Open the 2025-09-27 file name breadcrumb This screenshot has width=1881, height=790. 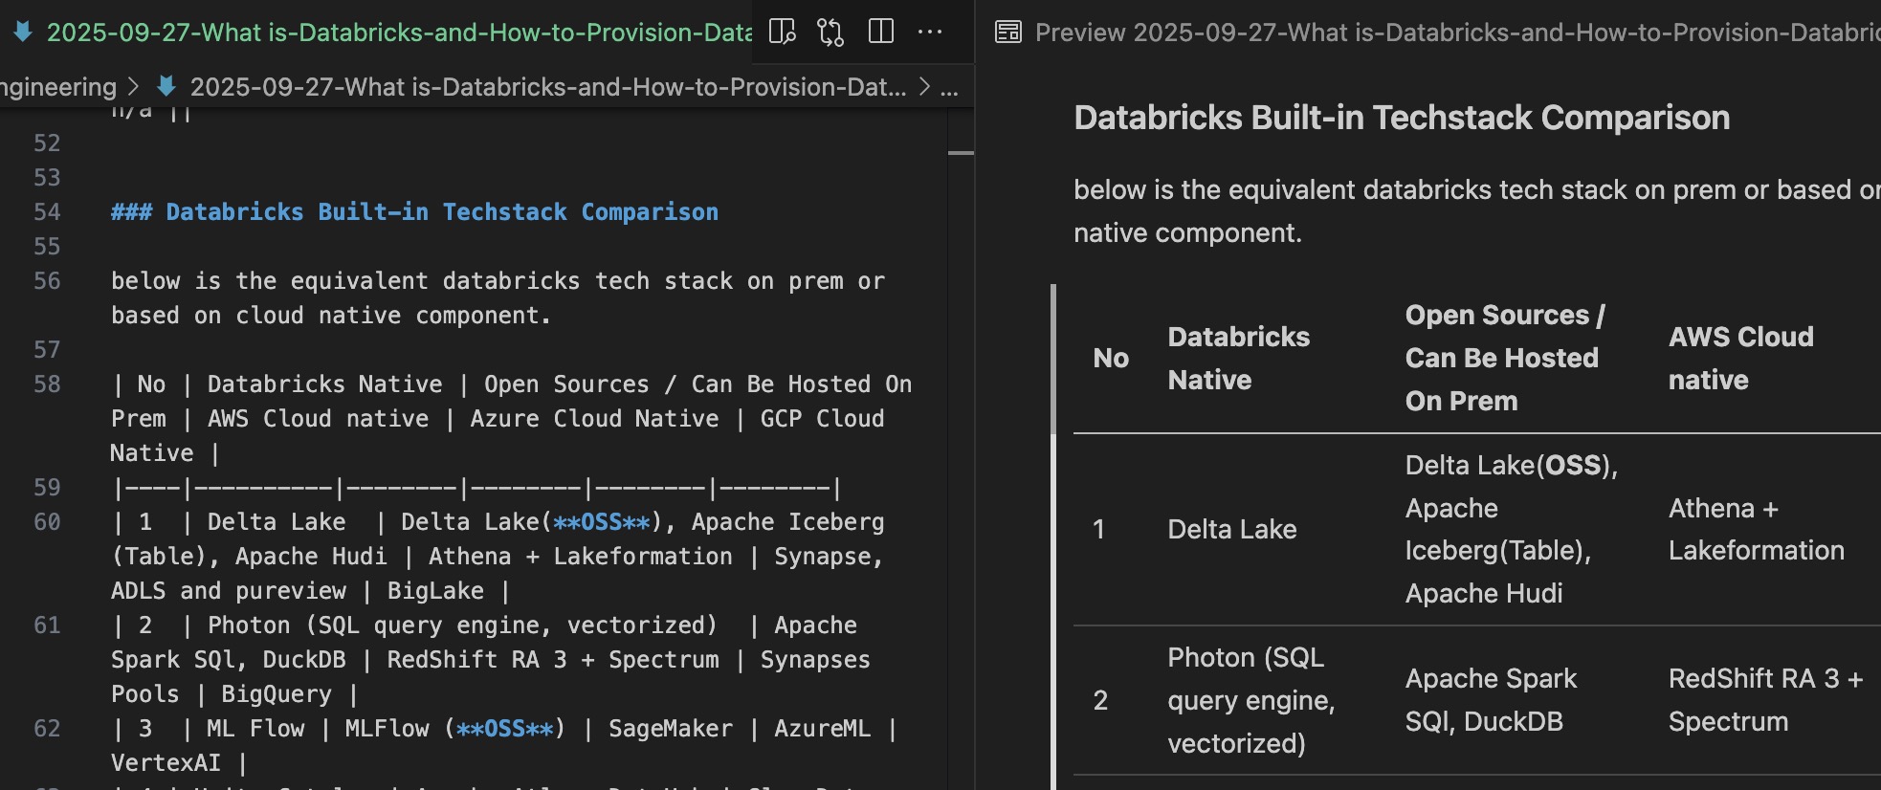pyautogui.click(x=548, y=87)
